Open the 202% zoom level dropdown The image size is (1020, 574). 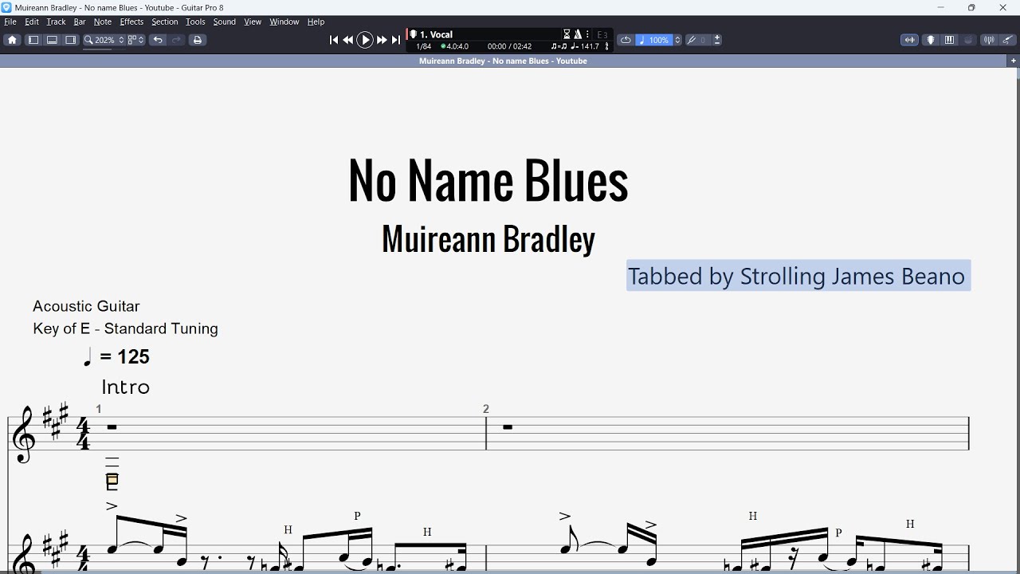click(x=104, y=40)
